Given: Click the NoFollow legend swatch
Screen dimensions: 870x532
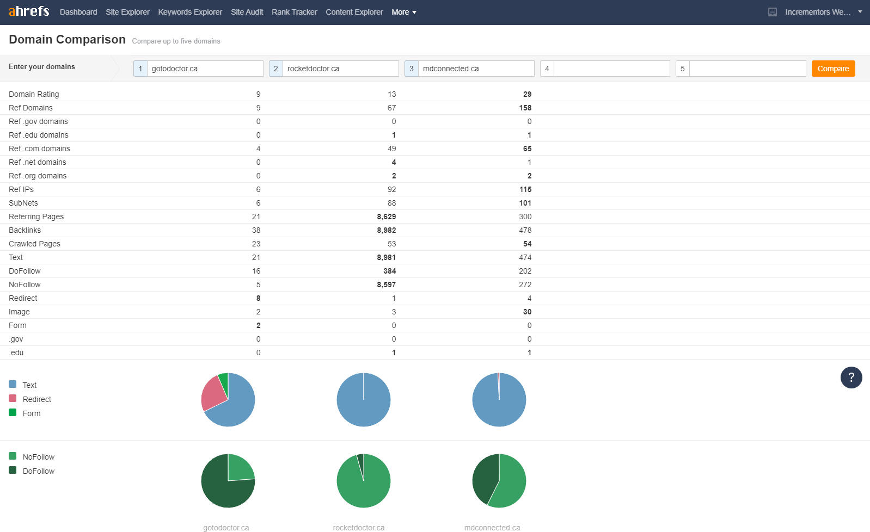Looking at the screenshot, I should (x=13, y=456).
